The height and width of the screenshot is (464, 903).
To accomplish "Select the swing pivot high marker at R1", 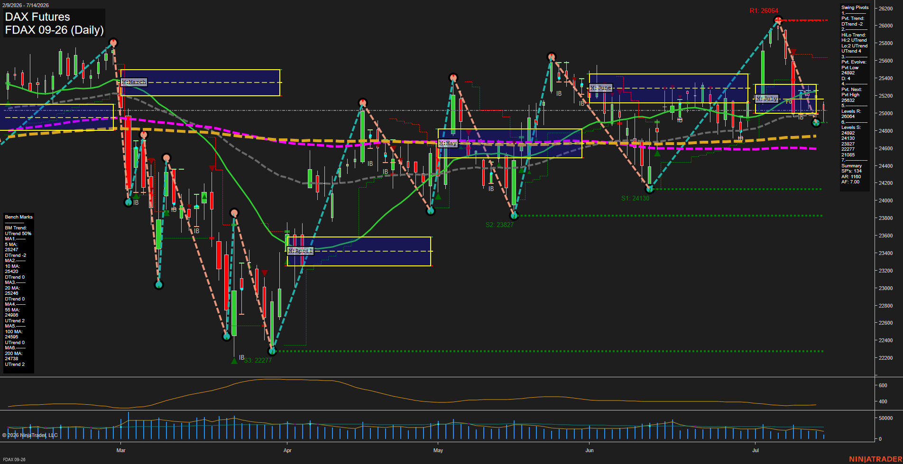I will pos(778,20).
